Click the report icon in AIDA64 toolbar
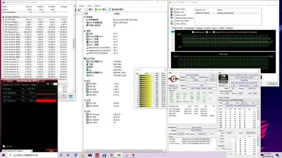 [86, 10]
